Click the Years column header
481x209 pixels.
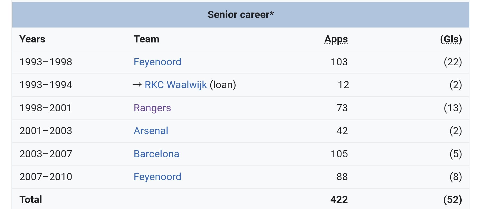[32, 39]
